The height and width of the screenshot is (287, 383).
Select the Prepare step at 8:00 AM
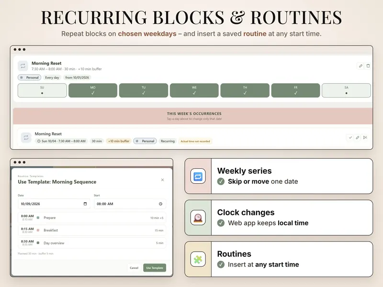[x=92, y=218]
